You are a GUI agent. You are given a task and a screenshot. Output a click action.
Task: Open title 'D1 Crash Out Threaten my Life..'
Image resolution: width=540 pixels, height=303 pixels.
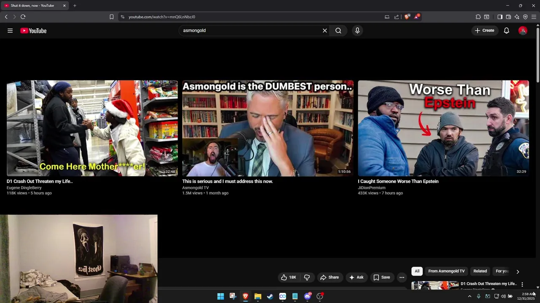tap(40, 181)
